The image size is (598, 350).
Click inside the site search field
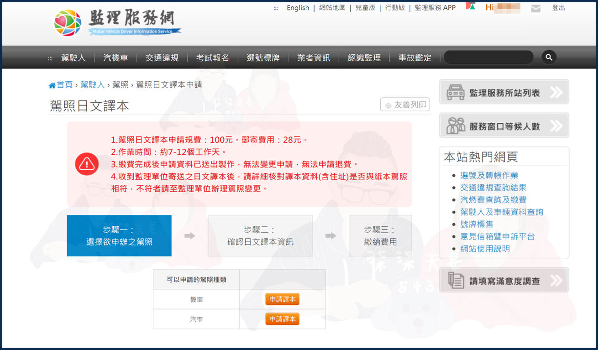coord(488,57)
